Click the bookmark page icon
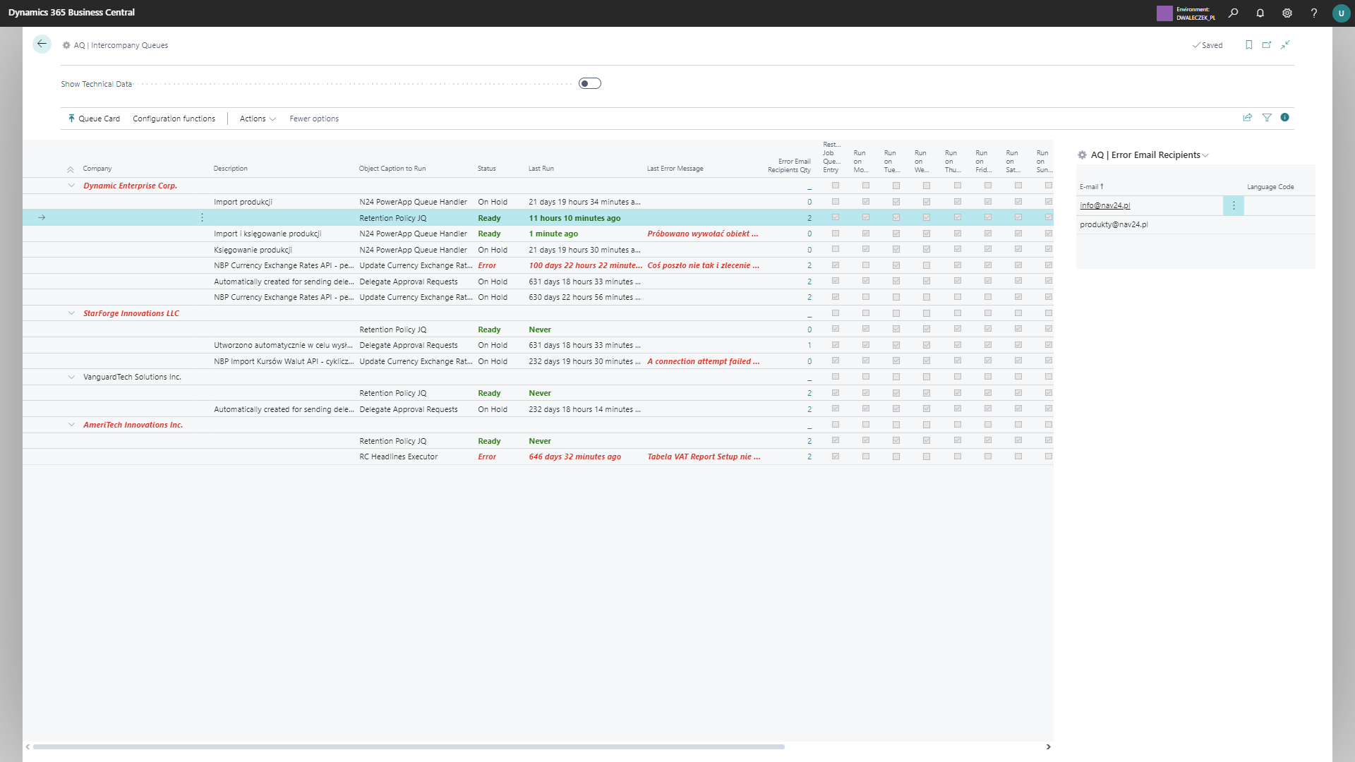The image size is (1355, 762). 1248,44
